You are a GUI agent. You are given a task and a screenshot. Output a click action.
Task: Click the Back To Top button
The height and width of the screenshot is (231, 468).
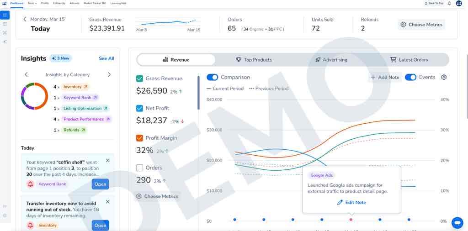(x=434, y=3)
